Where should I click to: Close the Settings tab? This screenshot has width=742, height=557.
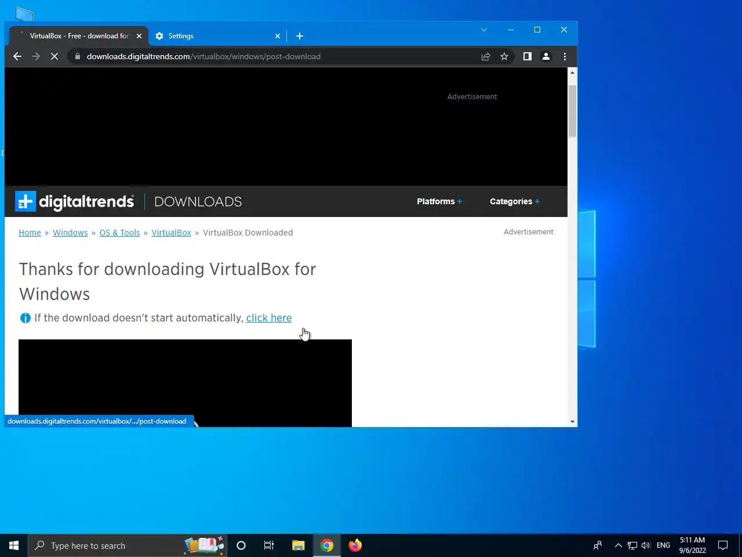pos(278,36)
